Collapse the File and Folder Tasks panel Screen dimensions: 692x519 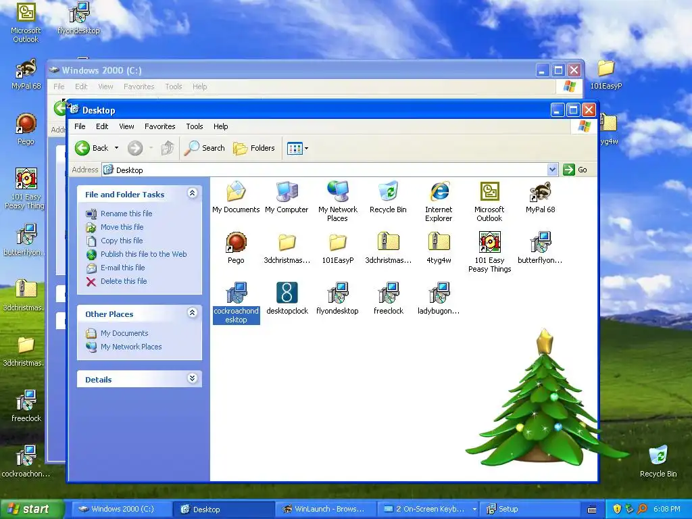click(192, 193)
